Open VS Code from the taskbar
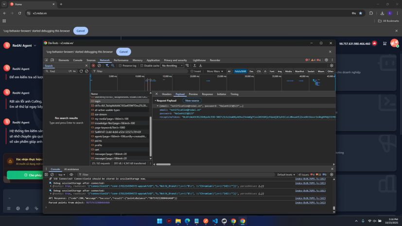 214,221
